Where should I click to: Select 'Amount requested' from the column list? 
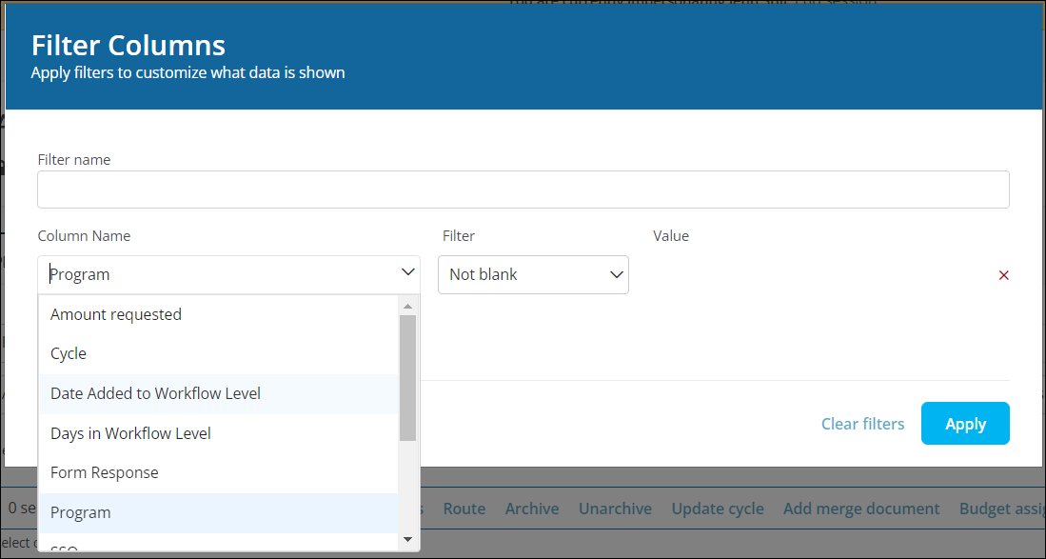point(116,314)
